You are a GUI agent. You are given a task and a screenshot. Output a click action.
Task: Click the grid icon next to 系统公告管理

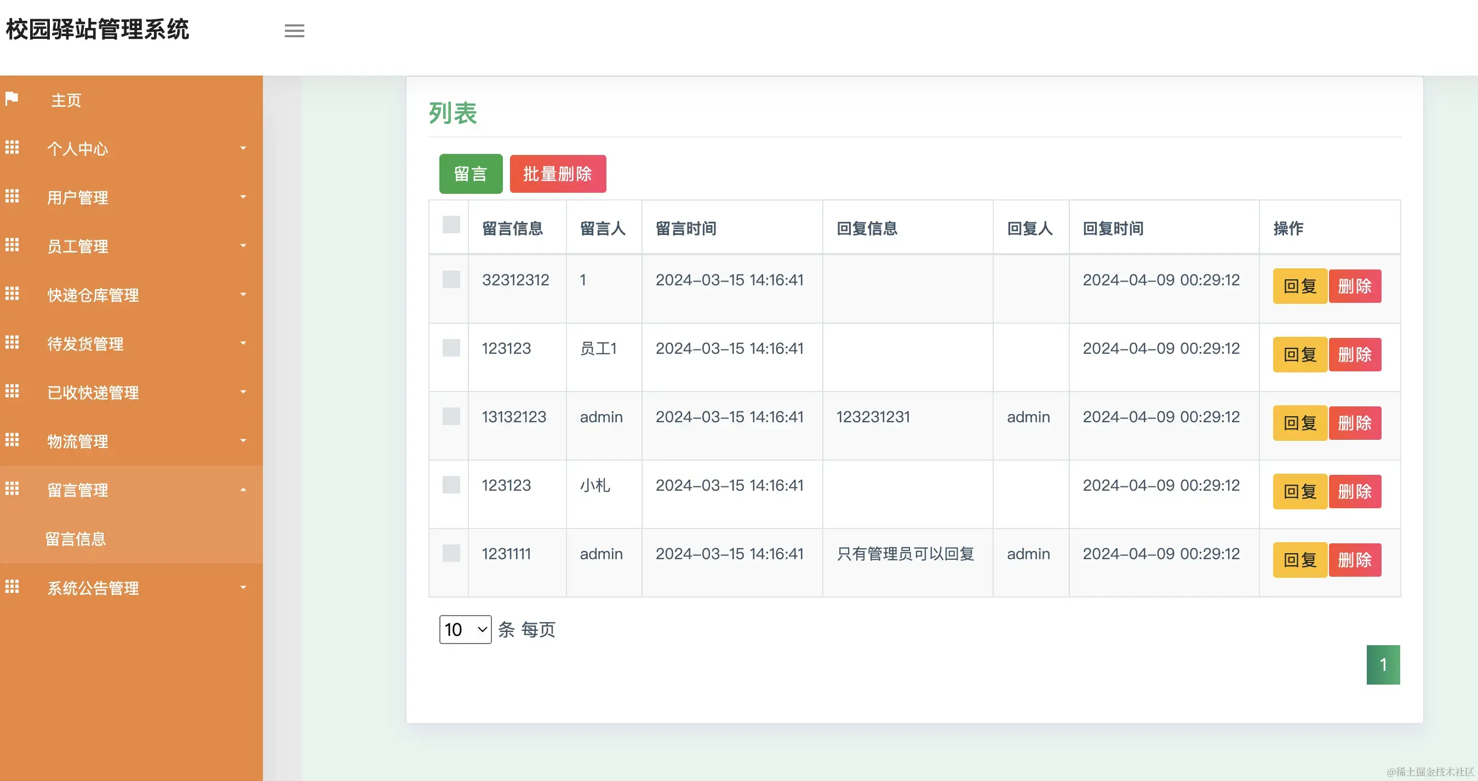(12, 587)
